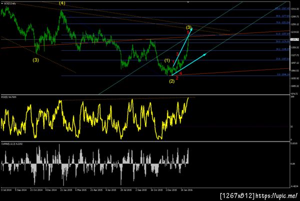This screenshot has height=201, width=300.
Task: Select the 0.0 Fibonacci level label
Action: pos(283,74)
